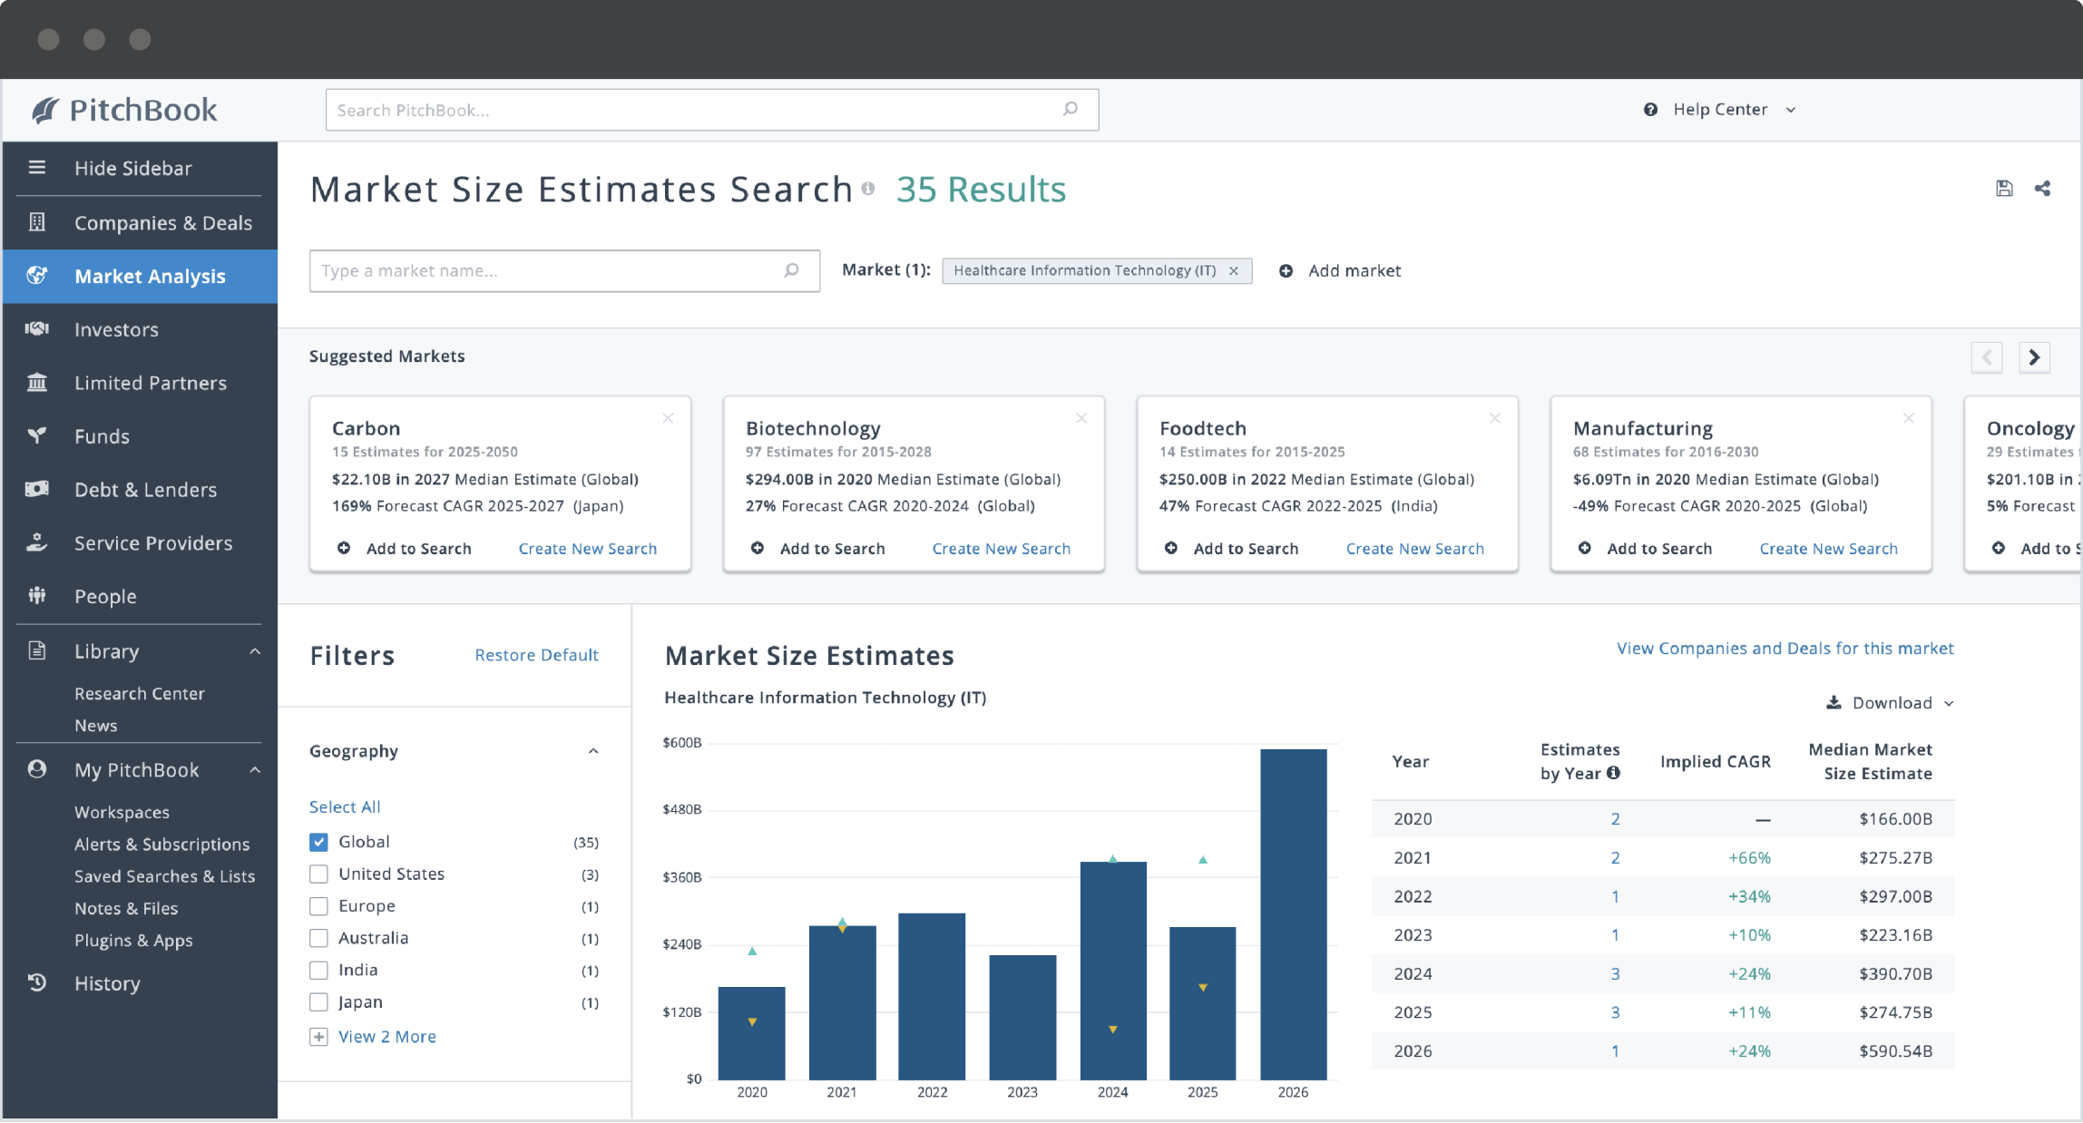The width and height of the screenshot is (2083, 1123).
Task: Switch to Companies & Deals
Action: point(163,222)
